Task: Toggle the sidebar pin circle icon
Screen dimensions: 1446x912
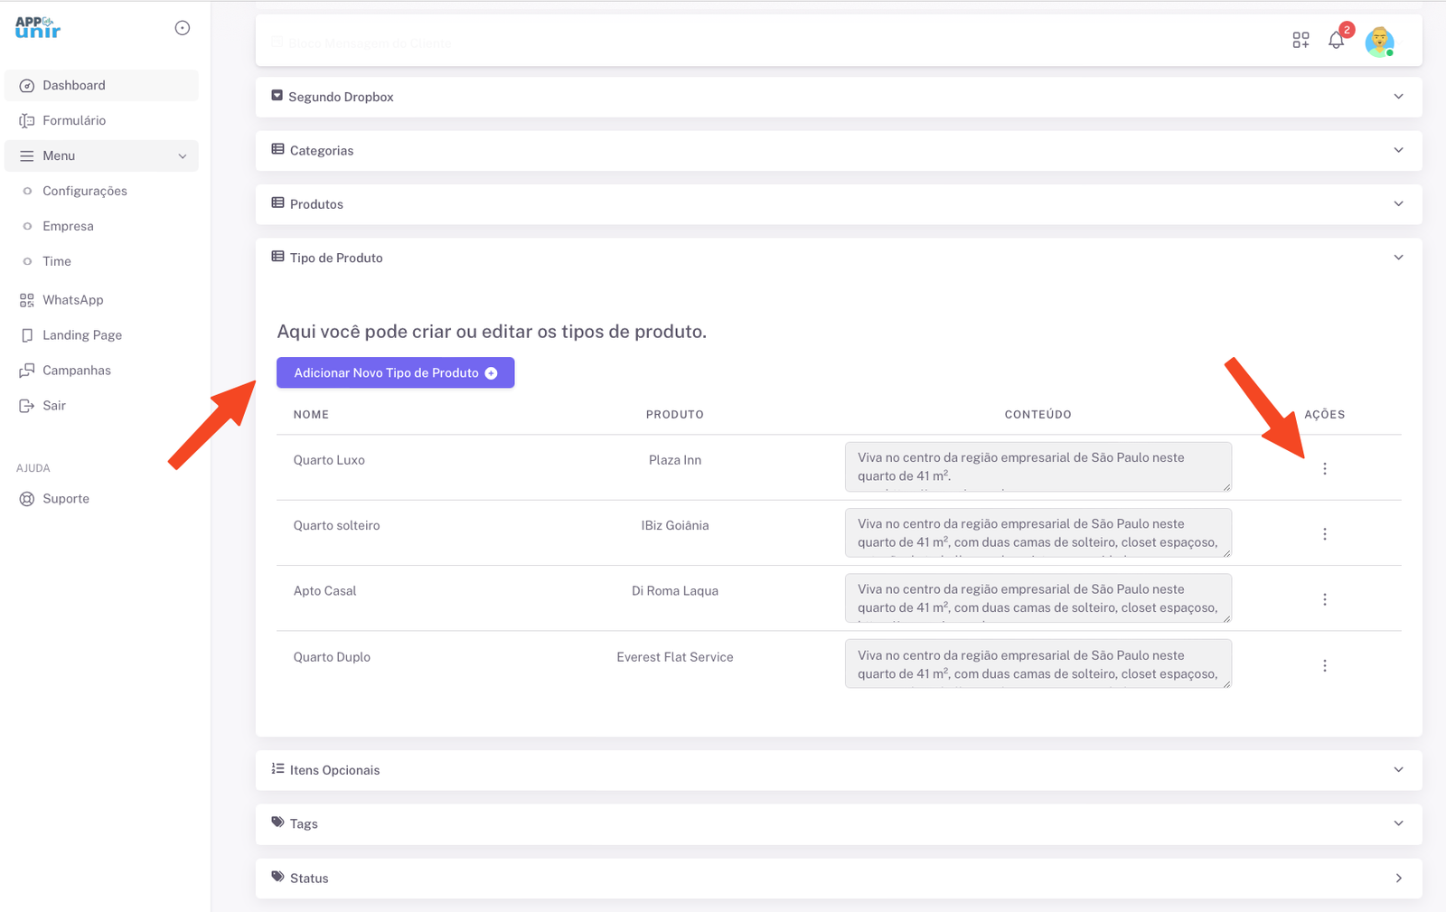Action: (183, 28)
